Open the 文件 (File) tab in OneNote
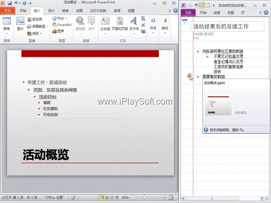Viewport: 271px width, 203px height. [188, 12]
